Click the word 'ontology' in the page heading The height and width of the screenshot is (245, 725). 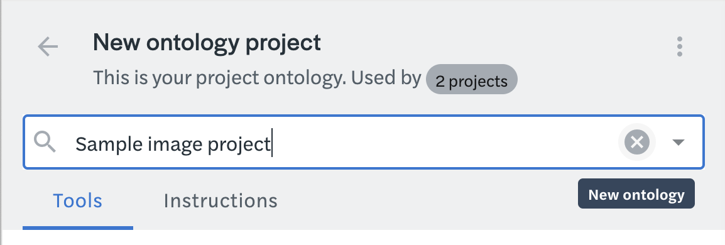(194, 43)
